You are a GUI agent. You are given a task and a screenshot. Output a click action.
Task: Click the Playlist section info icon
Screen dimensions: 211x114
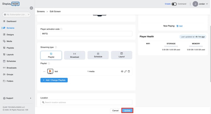(x=49, y=63)
